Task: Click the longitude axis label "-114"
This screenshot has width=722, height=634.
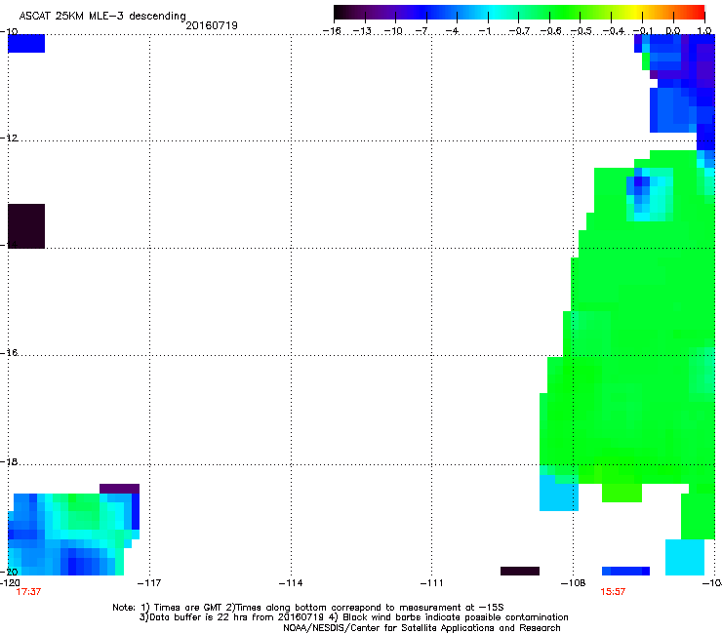Action: (291, 583)
